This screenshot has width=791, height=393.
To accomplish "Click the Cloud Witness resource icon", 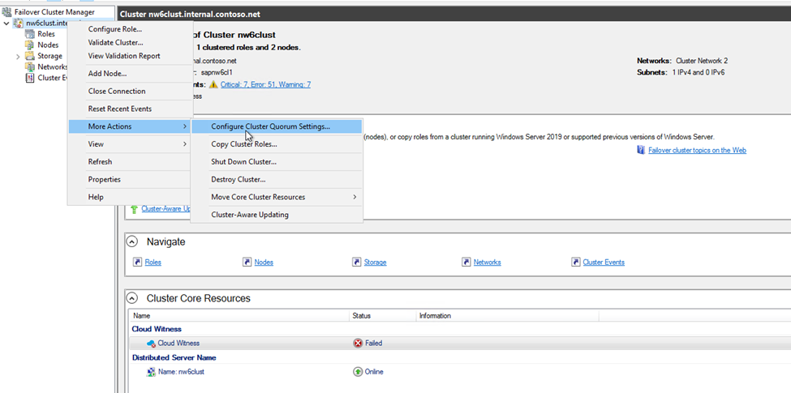I will (151, 343).
